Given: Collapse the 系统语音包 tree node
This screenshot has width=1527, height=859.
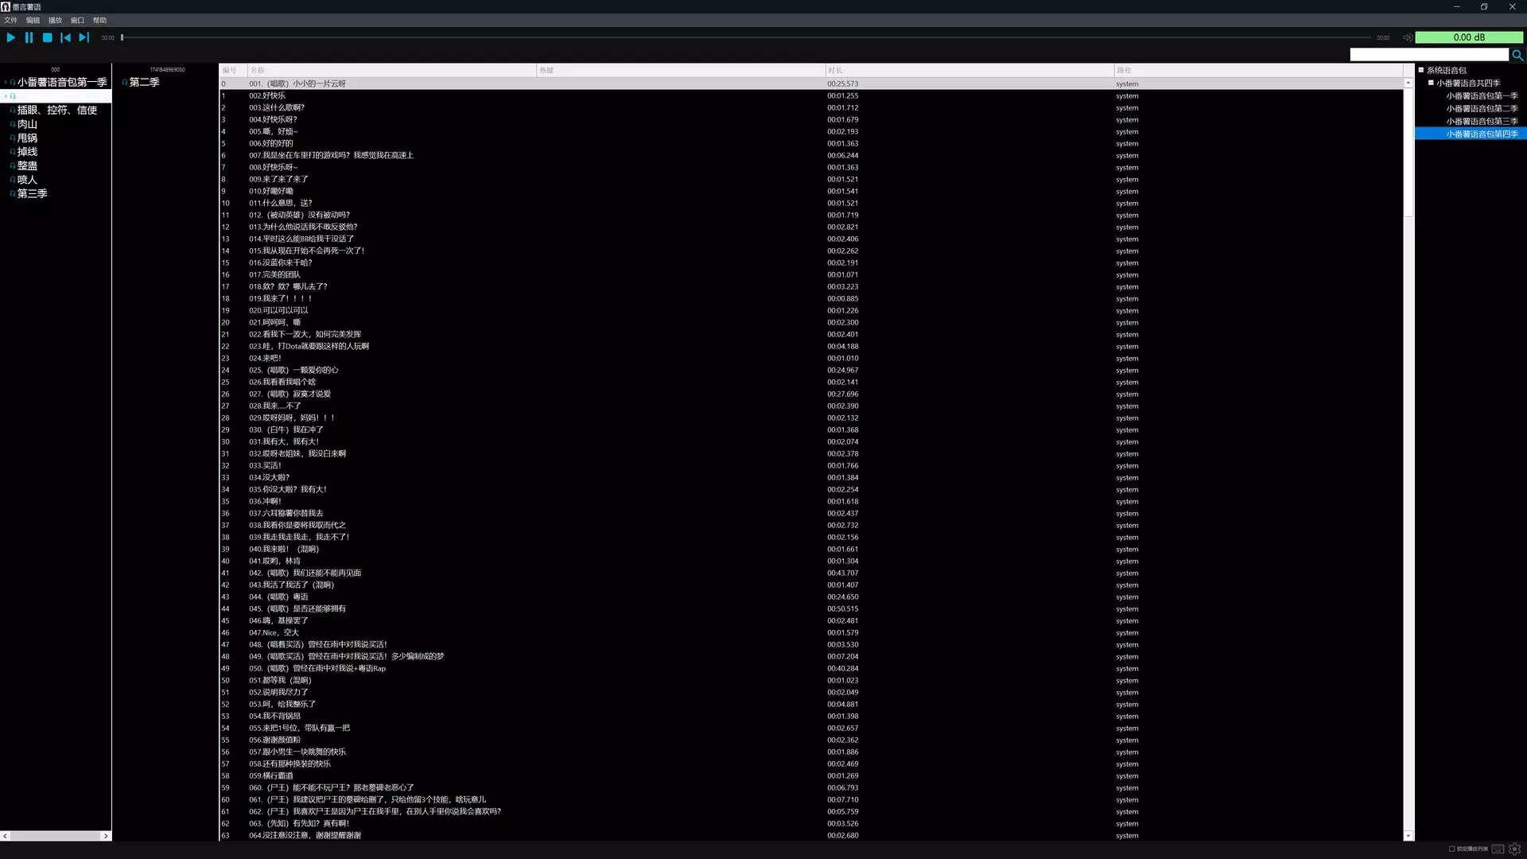Looking at the screenshot, I should pos(1421,70).
